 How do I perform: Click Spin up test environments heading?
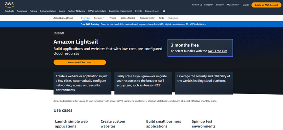click(204, 124)
